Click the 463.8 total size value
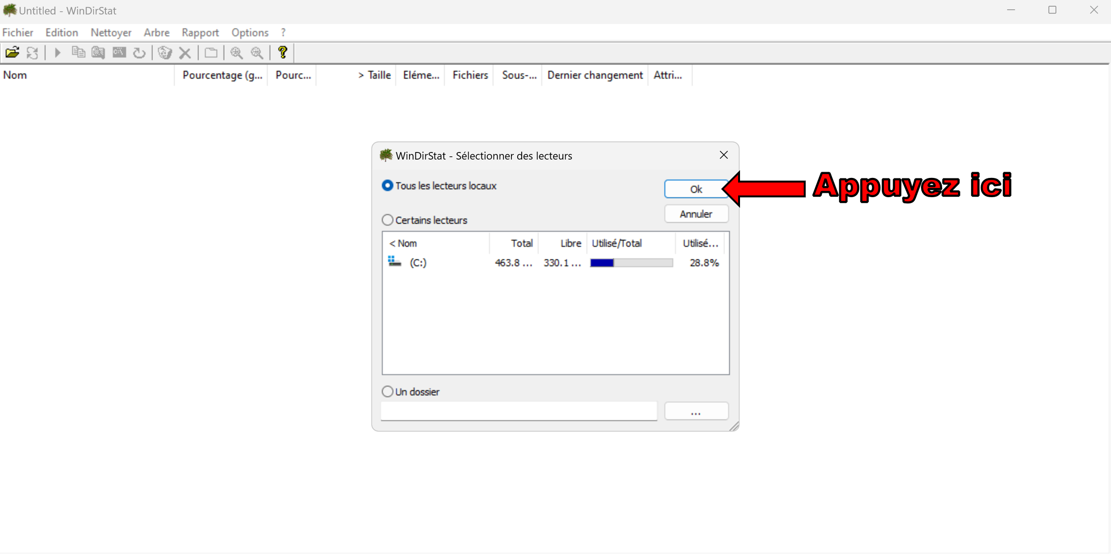Image resolution: width=1111 pixels, height=554 pixels. click(x=513, y=263)
